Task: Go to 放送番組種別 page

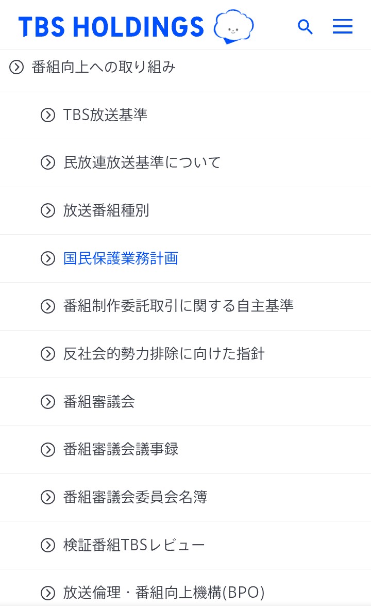Action: point(106,210)
